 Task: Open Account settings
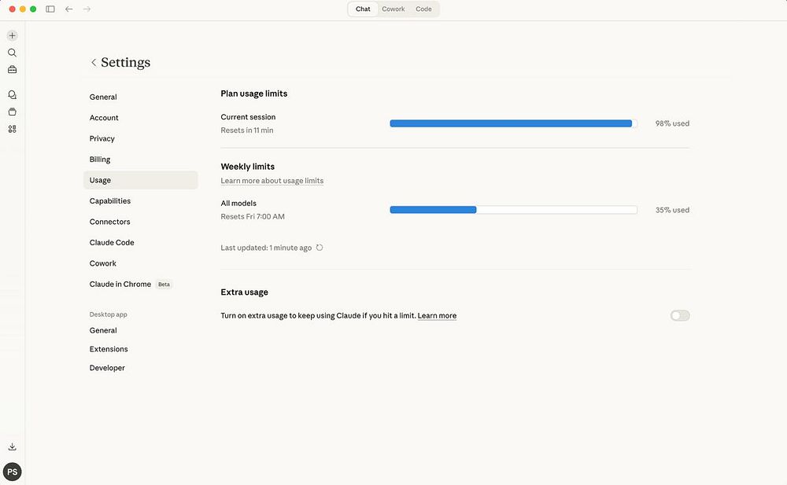pyautogui.click(x=141, y=118)
